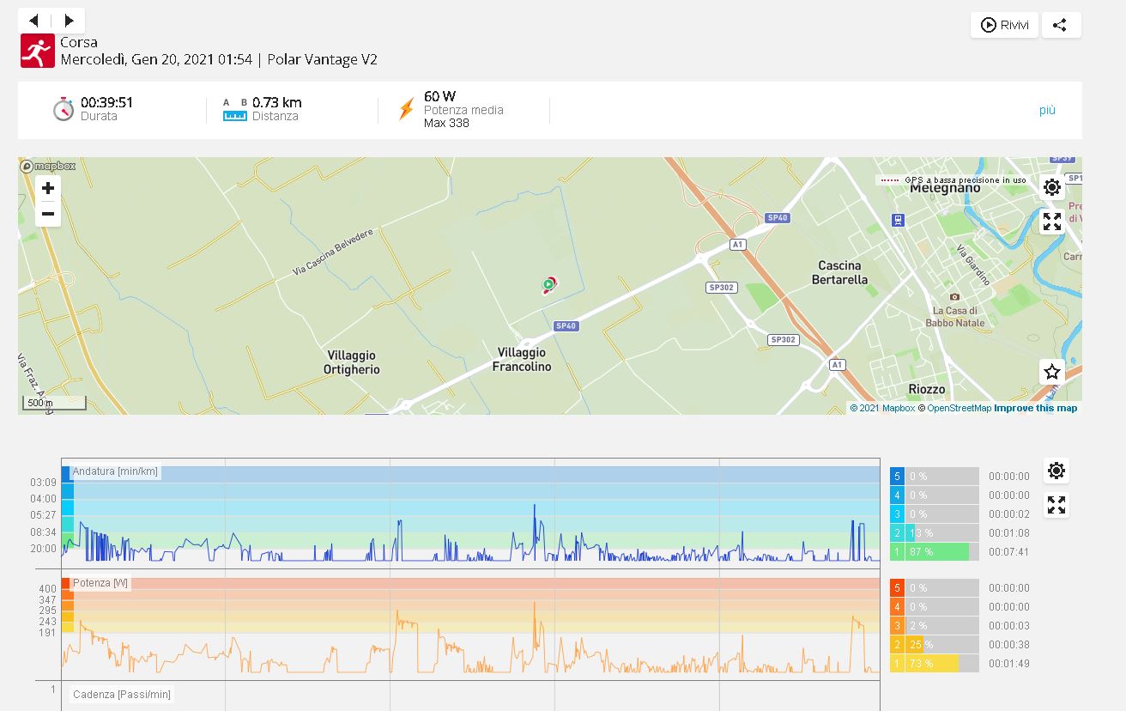Click the '60 W' average power value
Screen dimensions: 1126x711
pyautogui.click(x=440, y=96)
